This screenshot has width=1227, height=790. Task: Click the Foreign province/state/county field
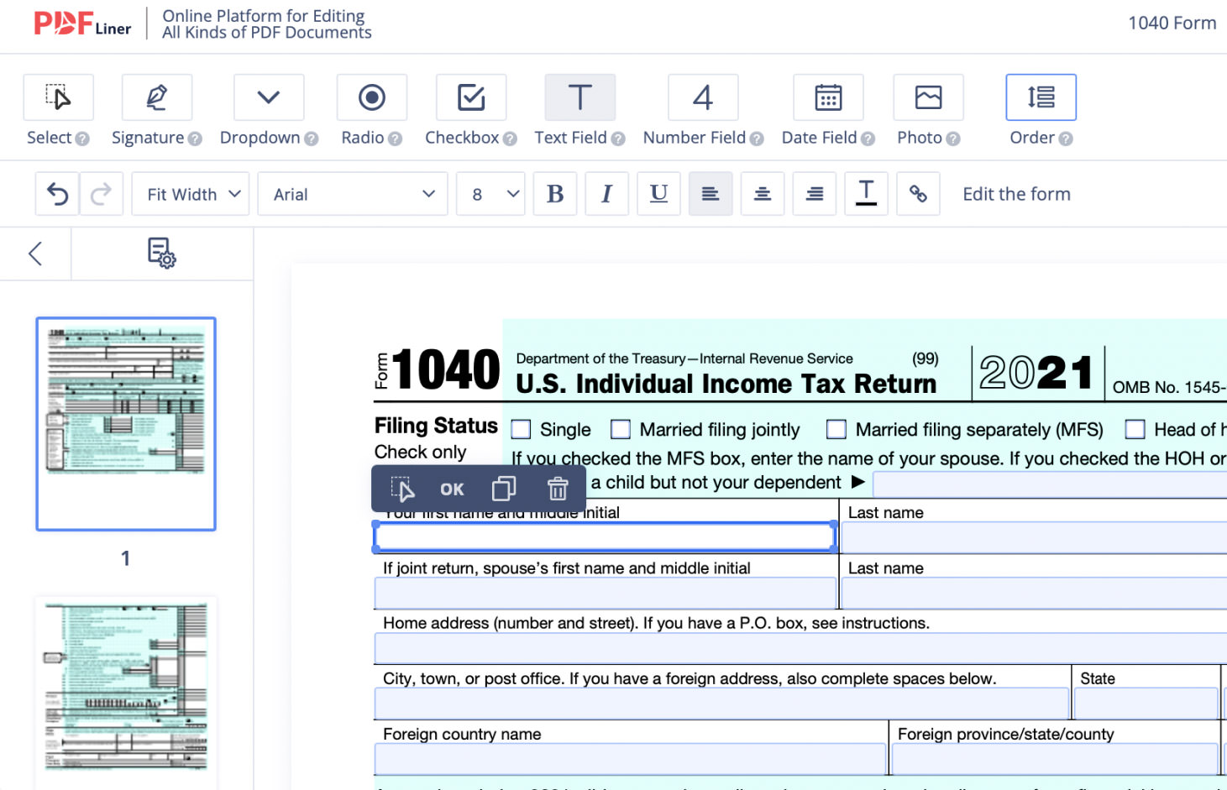(x=1055, y=759)
